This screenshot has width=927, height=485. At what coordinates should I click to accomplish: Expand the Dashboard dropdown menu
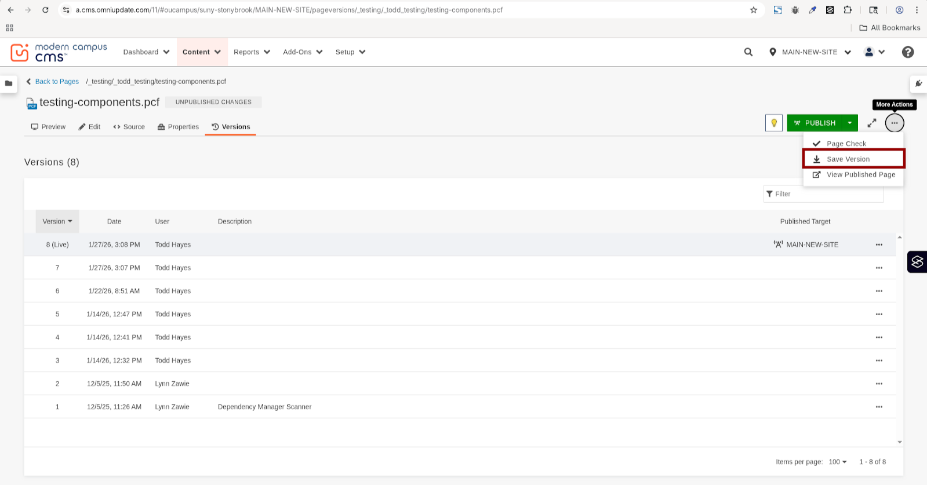(x=146, y=52)
